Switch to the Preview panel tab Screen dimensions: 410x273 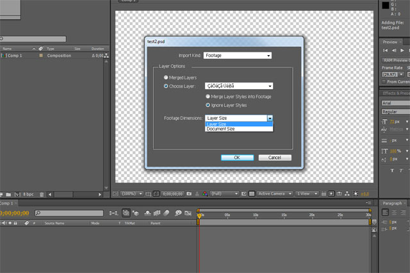pos(390,42)
